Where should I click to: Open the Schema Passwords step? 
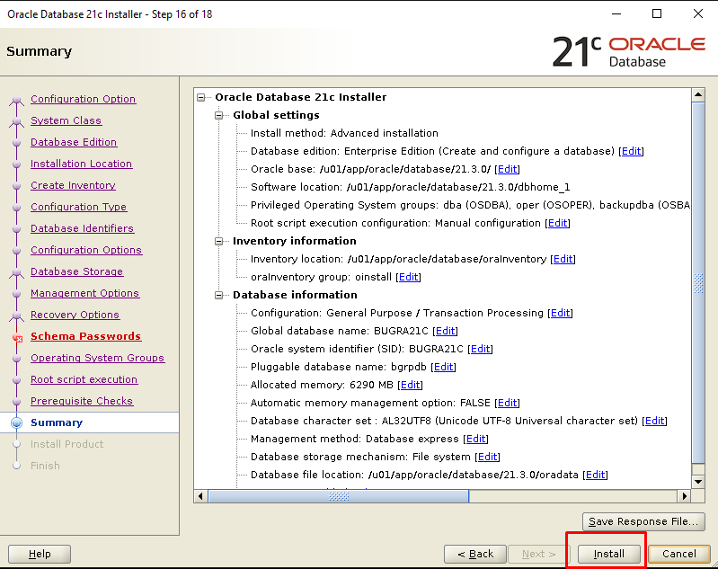(85, 336)
